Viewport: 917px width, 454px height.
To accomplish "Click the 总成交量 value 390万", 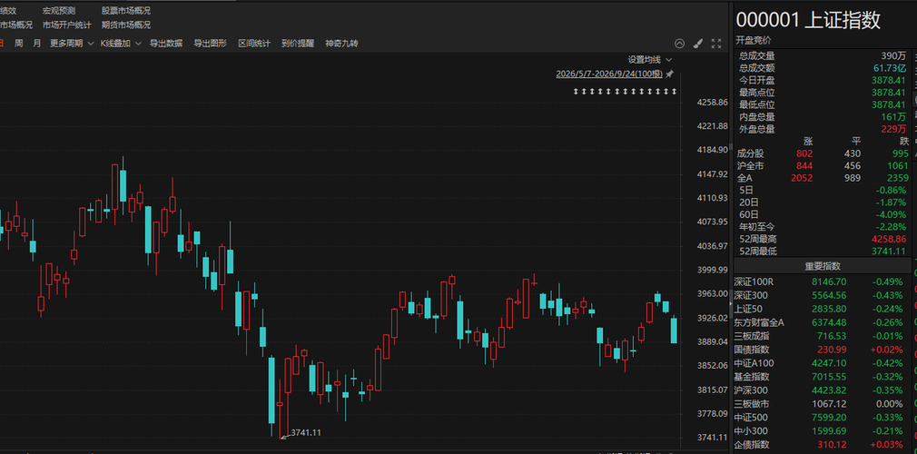I will [x=895, y=56].
